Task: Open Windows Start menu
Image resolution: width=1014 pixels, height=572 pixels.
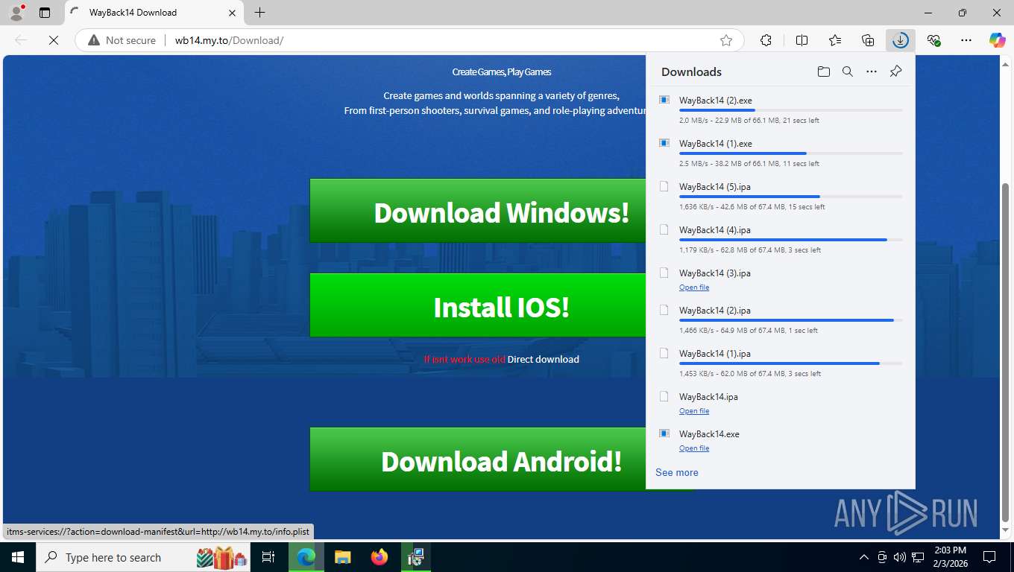Action: 17,557
